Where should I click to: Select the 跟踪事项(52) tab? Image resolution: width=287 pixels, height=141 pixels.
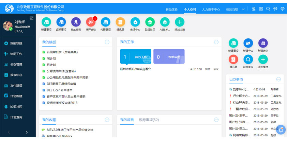click(149, 120)
